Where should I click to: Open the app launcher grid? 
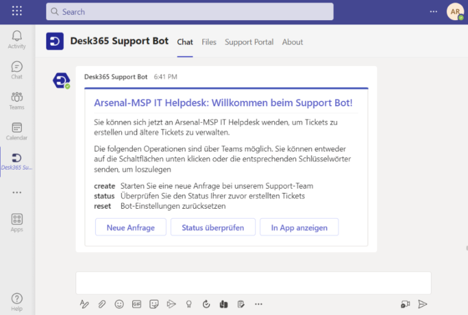tap(17, 11)
